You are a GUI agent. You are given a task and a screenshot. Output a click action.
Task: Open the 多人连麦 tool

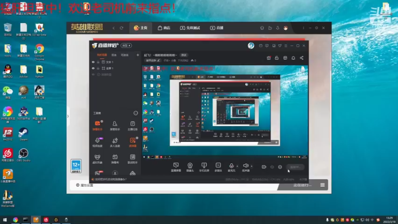[115, 142]
